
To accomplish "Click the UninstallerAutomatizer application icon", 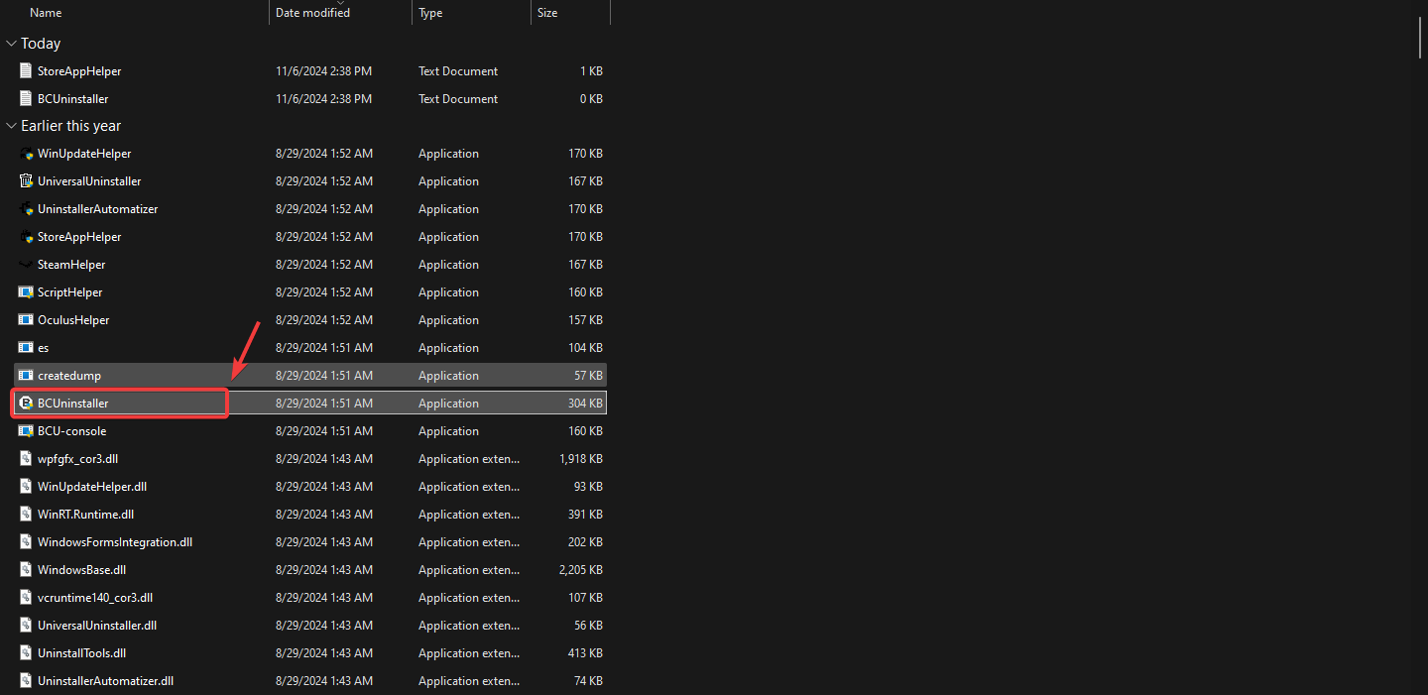I will coord(27,209).
